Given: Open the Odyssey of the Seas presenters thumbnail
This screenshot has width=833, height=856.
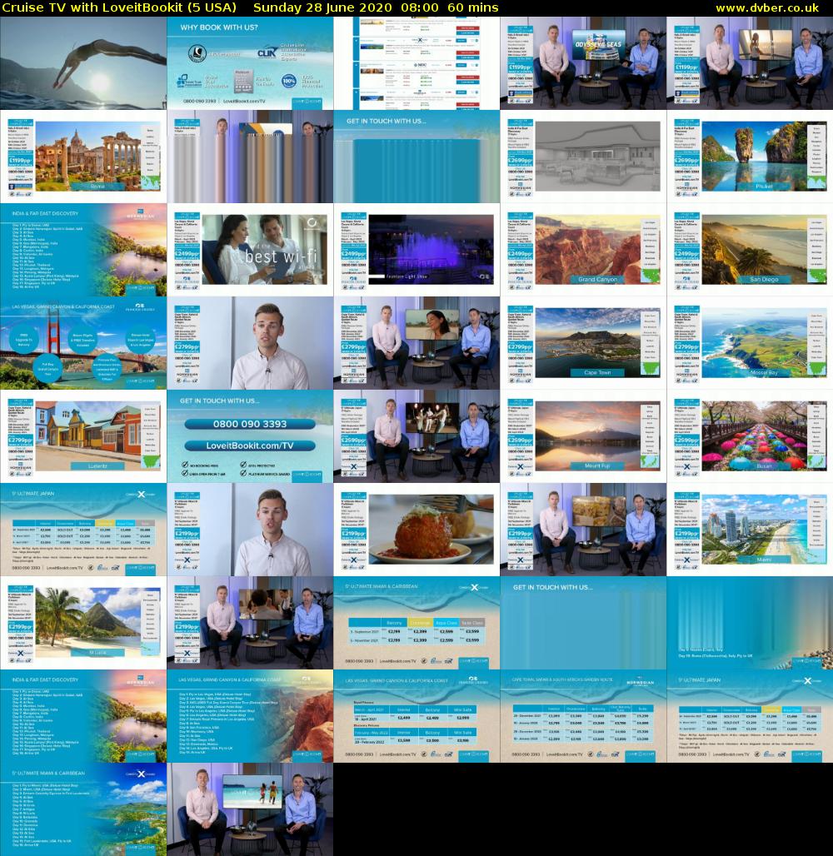Looking at the screenshot, I should [583, 62].
